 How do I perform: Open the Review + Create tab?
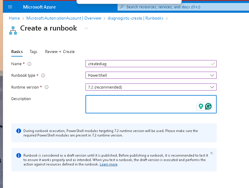60,52
